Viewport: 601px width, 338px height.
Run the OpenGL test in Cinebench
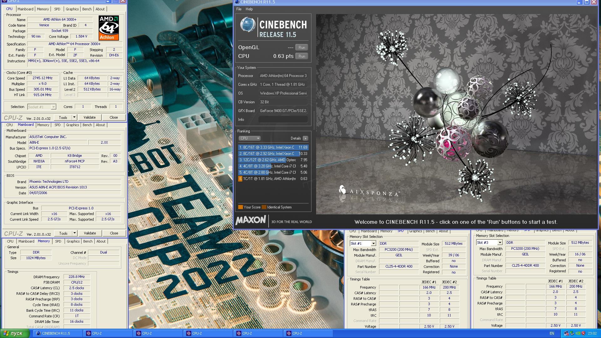pos(302,48)
